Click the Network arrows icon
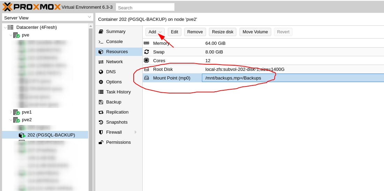 pos(101,62)
